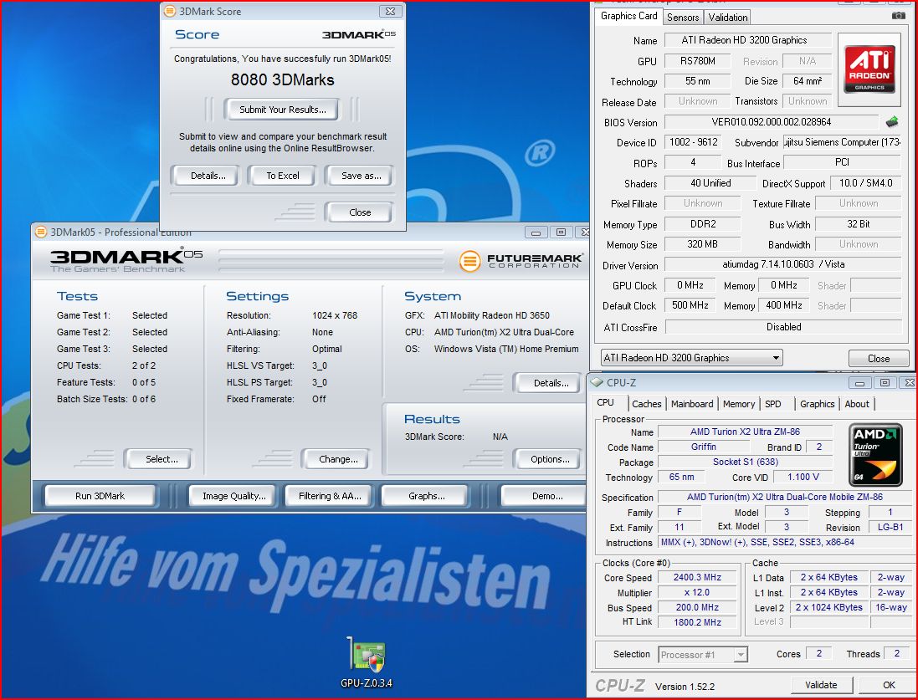The width and height of the screenshot is (918, 700).
Task: Click Save as button in Score window
Action: click(x=361, y=176)
